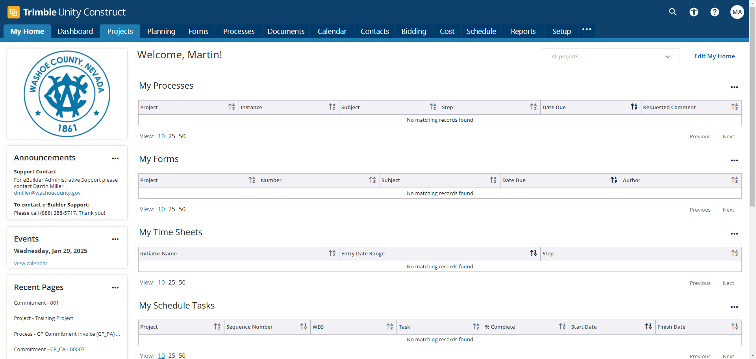Open the Forms tab
The width and height of the screenshot is (756, 359).
(x=198, y=32)
